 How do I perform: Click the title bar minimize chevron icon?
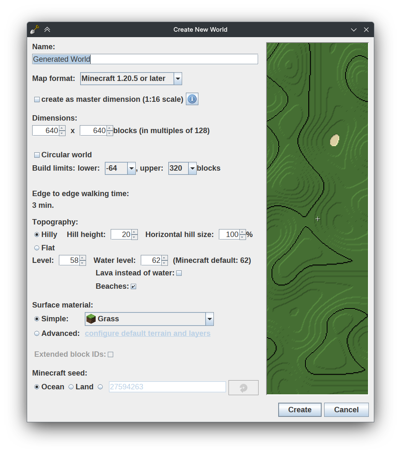click(x=354, y=30)
